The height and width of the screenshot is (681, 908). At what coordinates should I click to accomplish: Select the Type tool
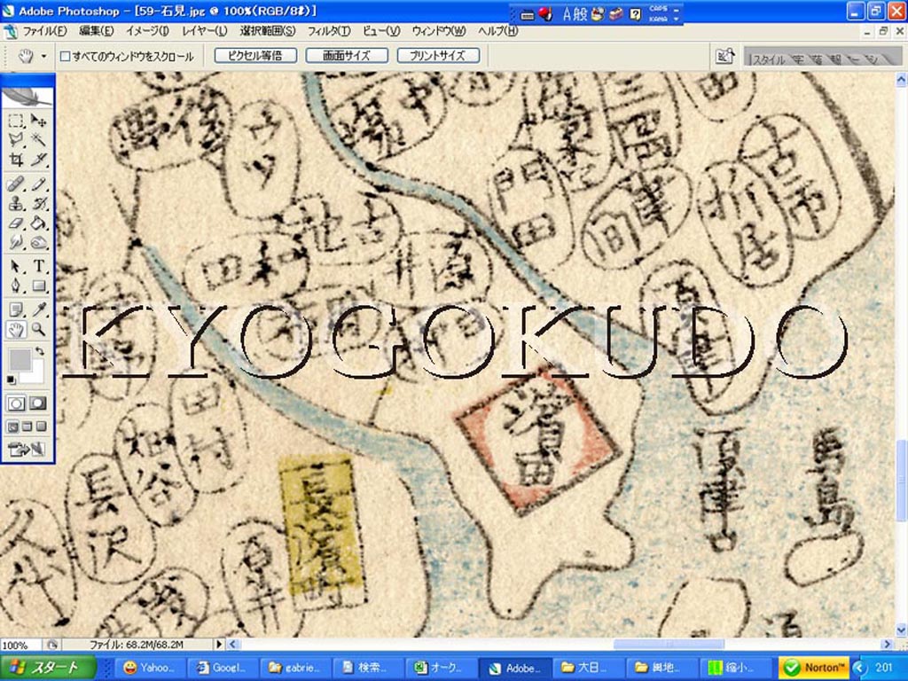point(38,266)
